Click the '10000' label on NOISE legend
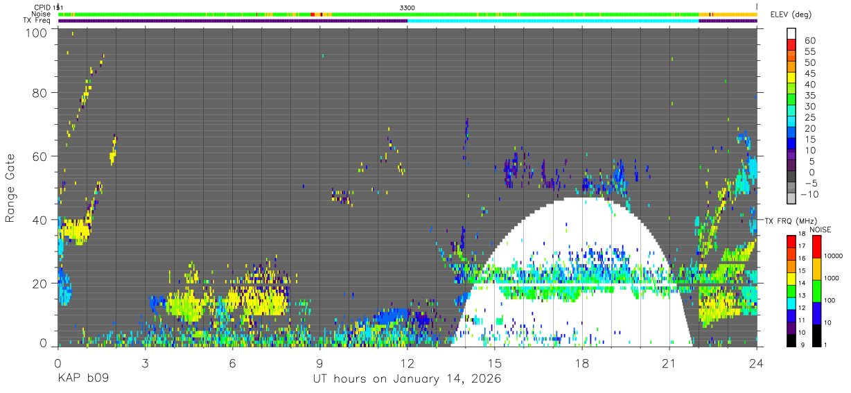 (x=834, y=256)
